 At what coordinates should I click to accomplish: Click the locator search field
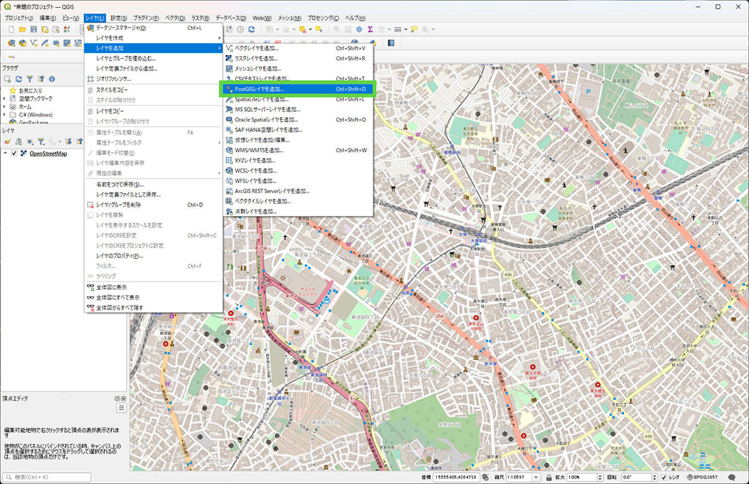(x=47, y=477)
